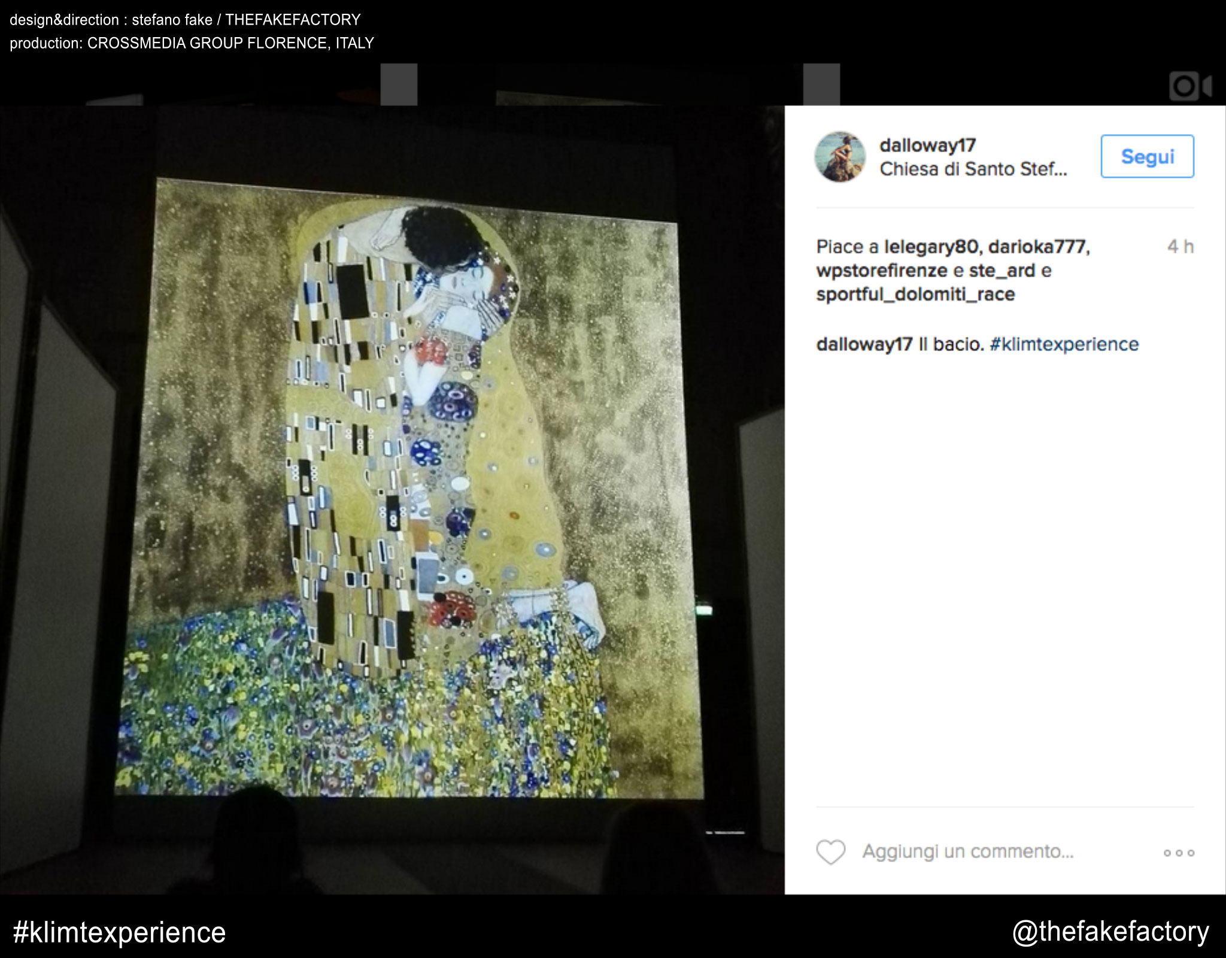The image size is (1226, 958).
Task: Open ste_ard profile link
Action: pyautogui.click(x=1002, y=271)
